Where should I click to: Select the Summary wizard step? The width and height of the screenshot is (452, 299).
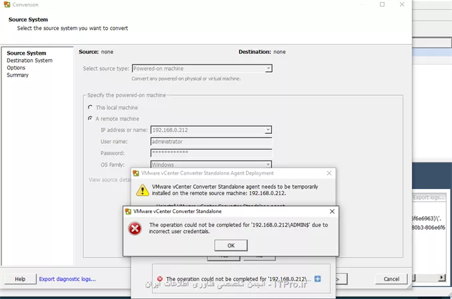17,75
